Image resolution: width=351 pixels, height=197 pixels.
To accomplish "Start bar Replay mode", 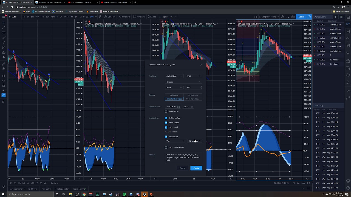I will tap(163, 17).
